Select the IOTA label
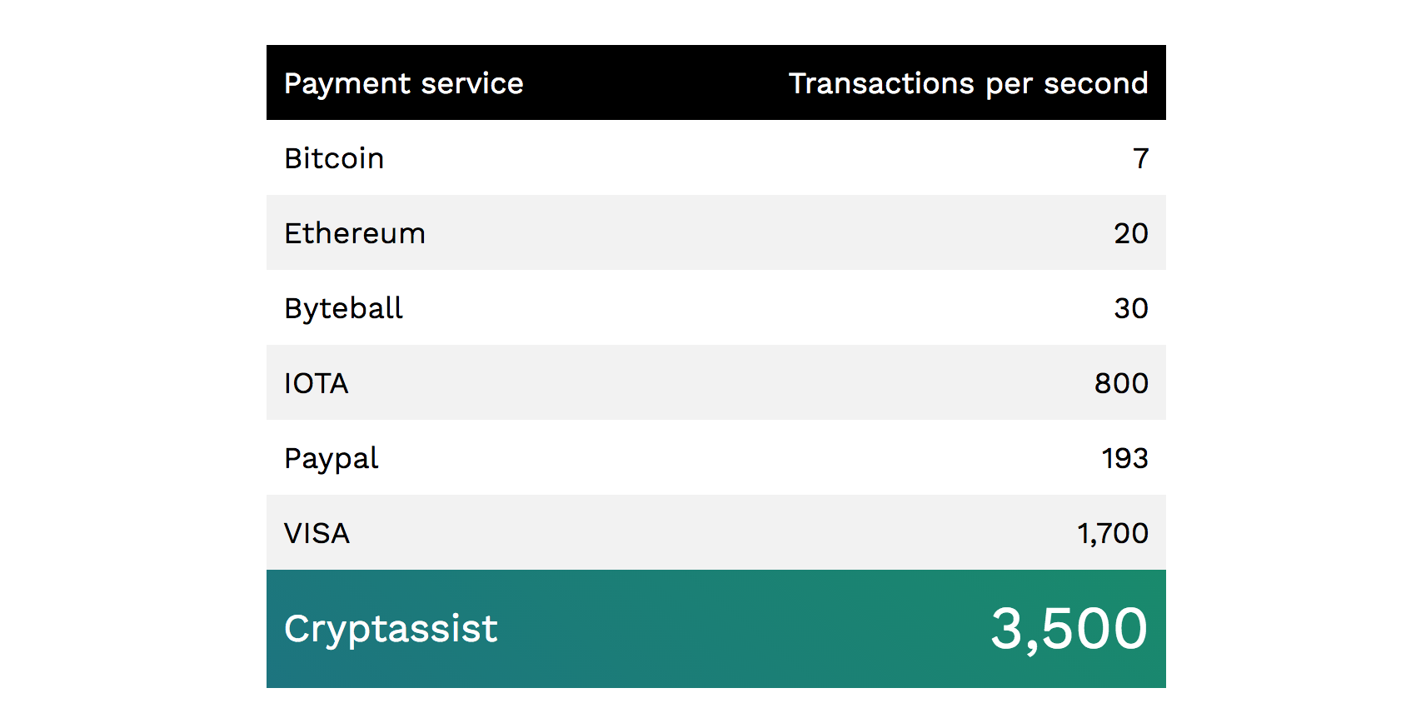This screenshot has width=1406, height=728. (x=316, y=383)
